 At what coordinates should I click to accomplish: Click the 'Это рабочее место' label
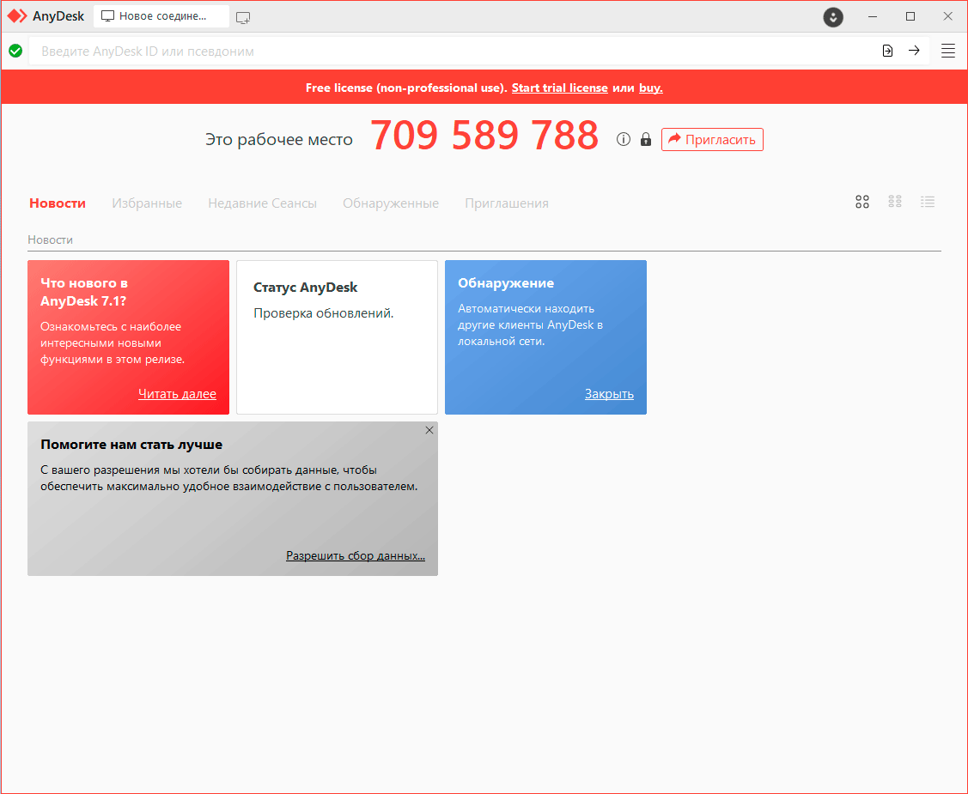pyautogui.click(x=279, y=139)
